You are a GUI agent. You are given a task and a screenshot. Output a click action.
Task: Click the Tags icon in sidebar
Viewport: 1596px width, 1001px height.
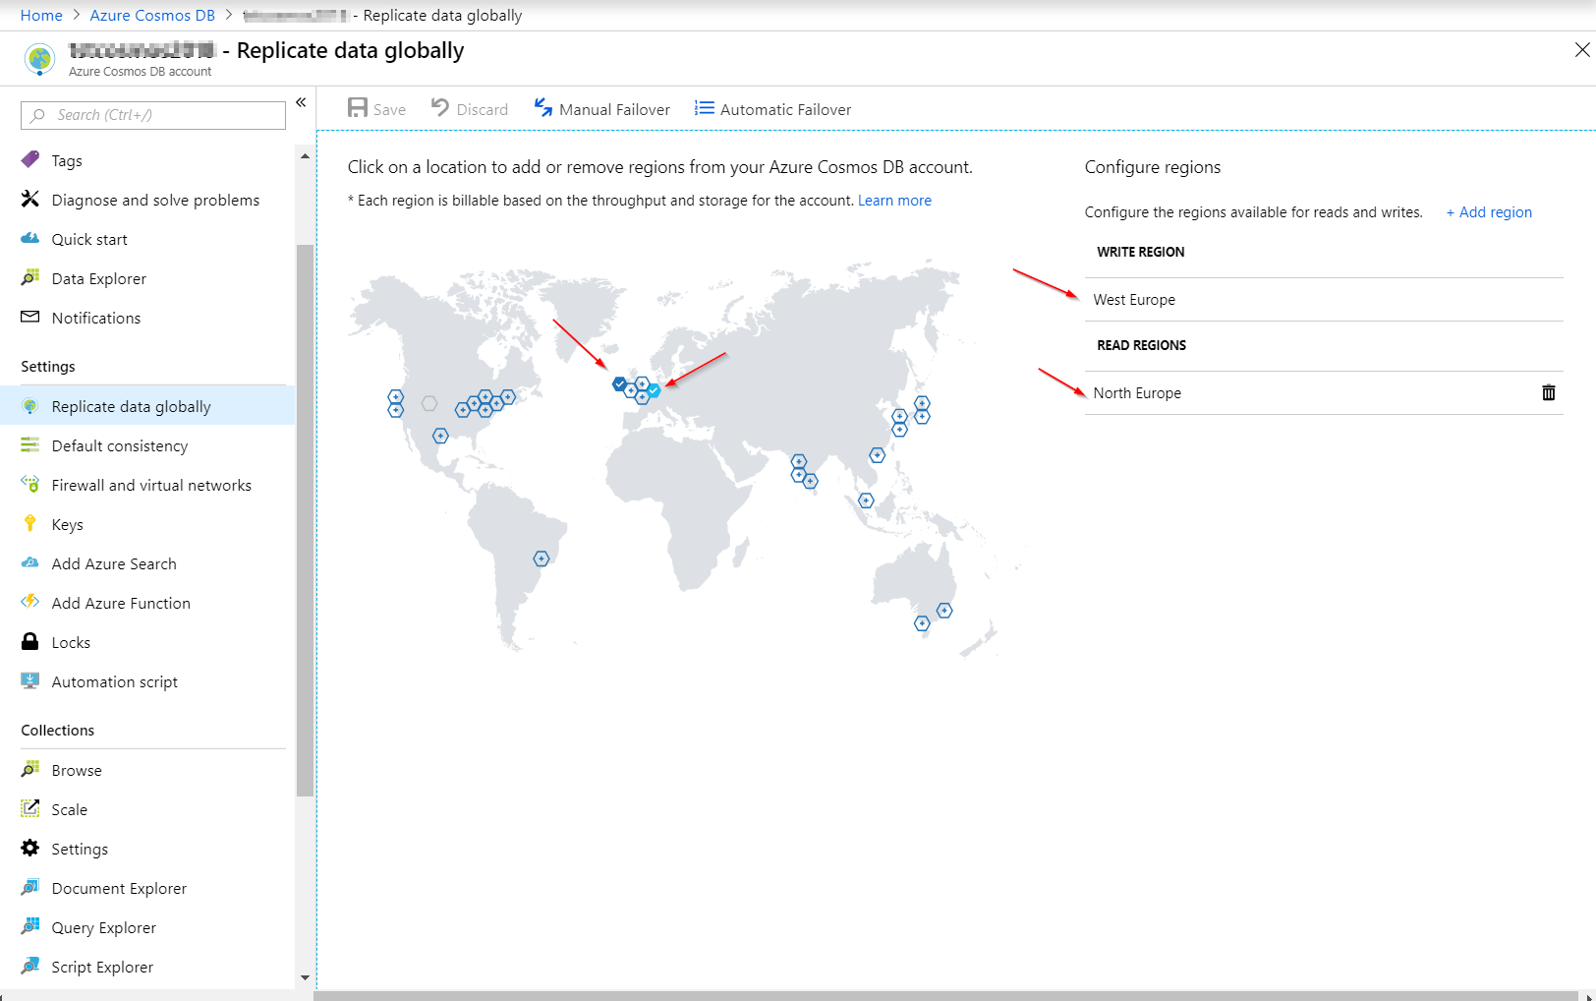click(30, 159)
